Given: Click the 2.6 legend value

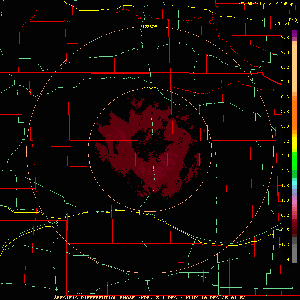Looking at the screenshot, I should click(x=285, y=171).
